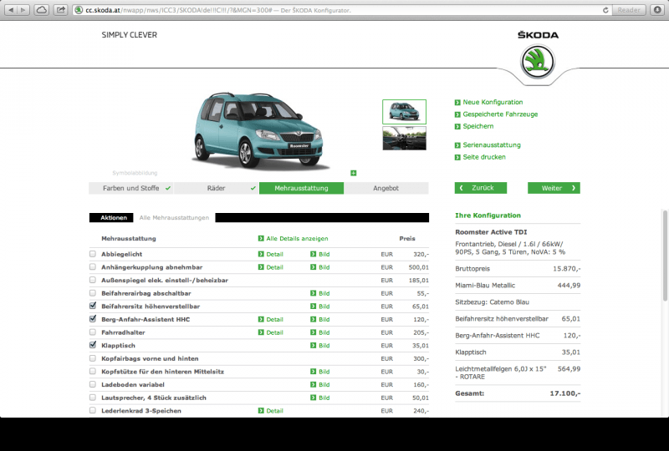Screen dimensions: 669x451
Task: Tick Kopfstütze für den hinteren Mittelsitz checkbox
Action: (93, 372)
